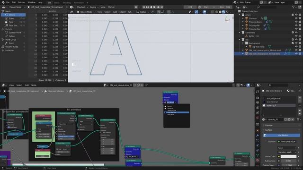This screenshot has height=170, width=303.
Task: Remove the selected material slot
Action: (x=300, y=101)
